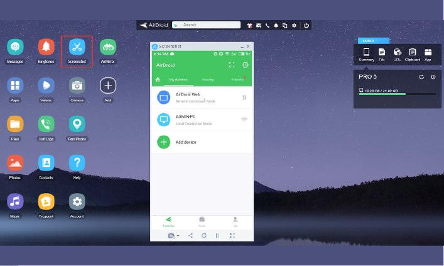444x266 pixels.
Task: Minimize the Screenshot window
Action: click(242, 47)
